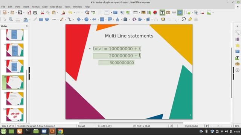Click zoom in plus button
The height and width of the screenshot is (135, 241).
(x=232, y=126)
